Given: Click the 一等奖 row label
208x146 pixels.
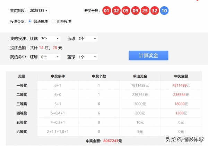Looking at the screenshot, I should coord(21,85).
